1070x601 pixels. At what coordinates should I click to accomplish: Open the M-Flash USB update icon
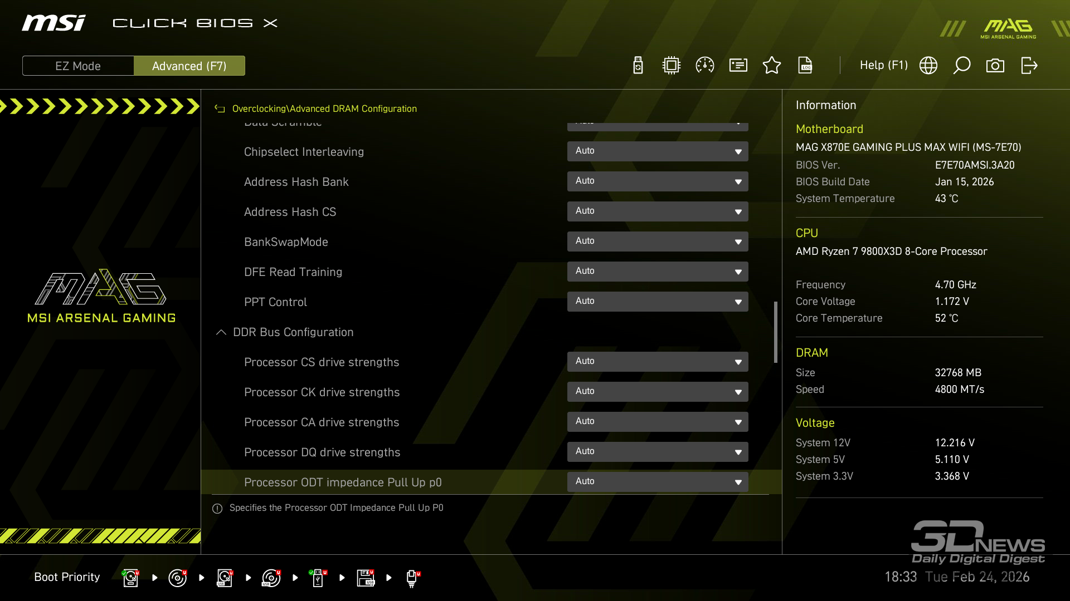tap(638, 66)
